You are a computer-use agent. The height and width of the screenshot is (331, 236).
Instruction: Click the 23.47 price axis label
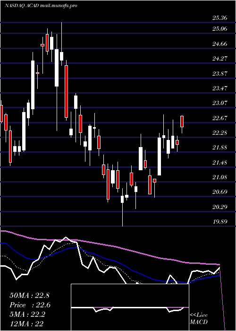[220, 88]
